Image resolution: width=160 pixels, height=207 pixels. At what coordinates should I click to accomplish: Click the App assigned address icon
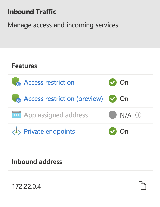pyautogui.click(x=16, y=115)
